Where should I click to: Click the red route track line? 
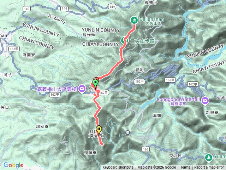(115, 68)
